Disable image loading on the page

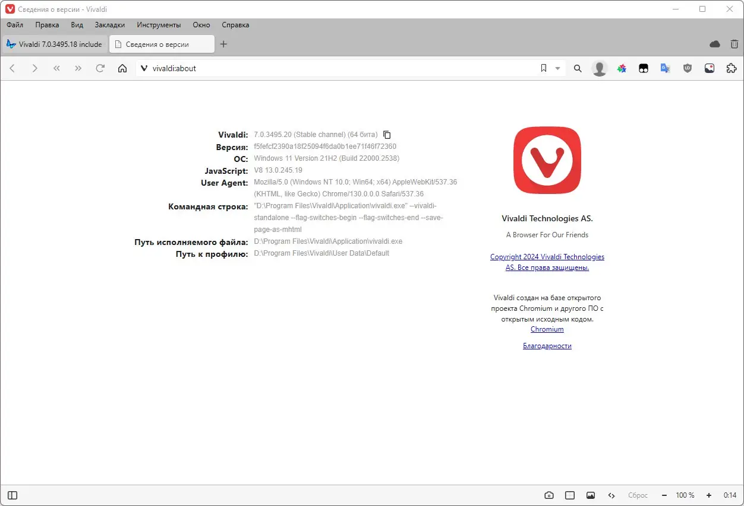(x=591, y=495)
